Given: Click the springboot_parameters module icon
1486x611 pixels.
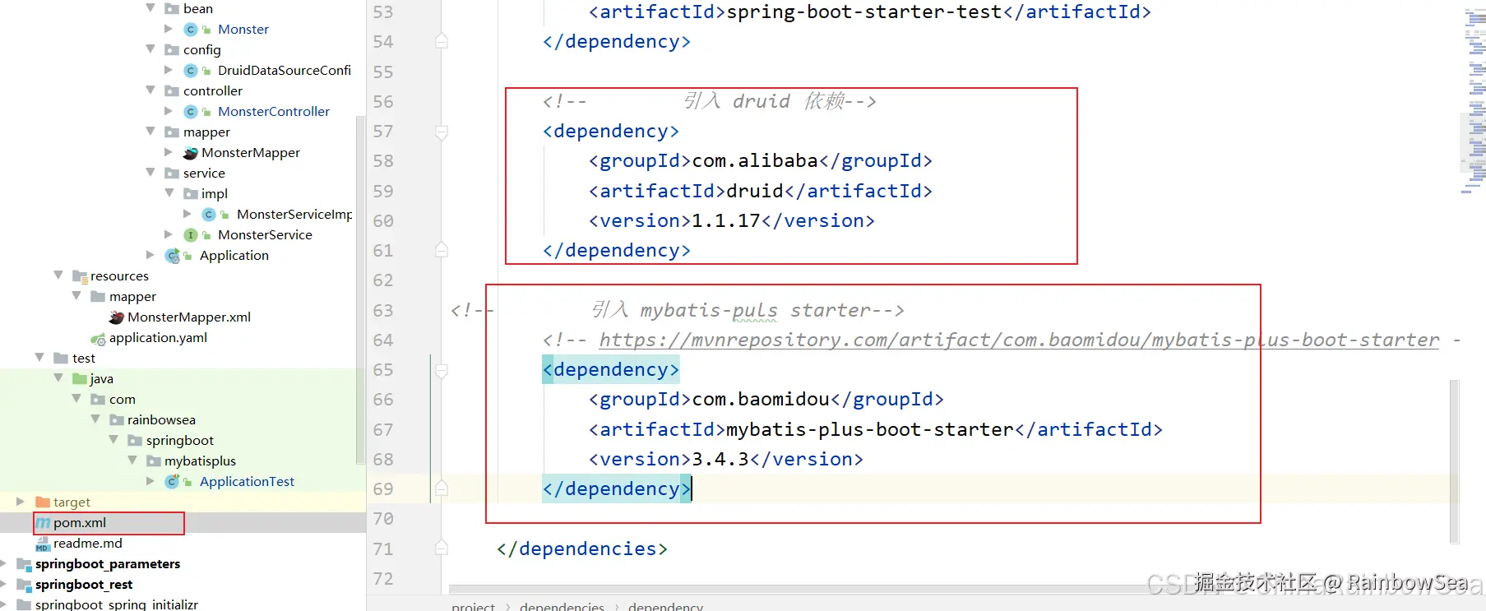Looking at the screenshot, I should point(24,563).
